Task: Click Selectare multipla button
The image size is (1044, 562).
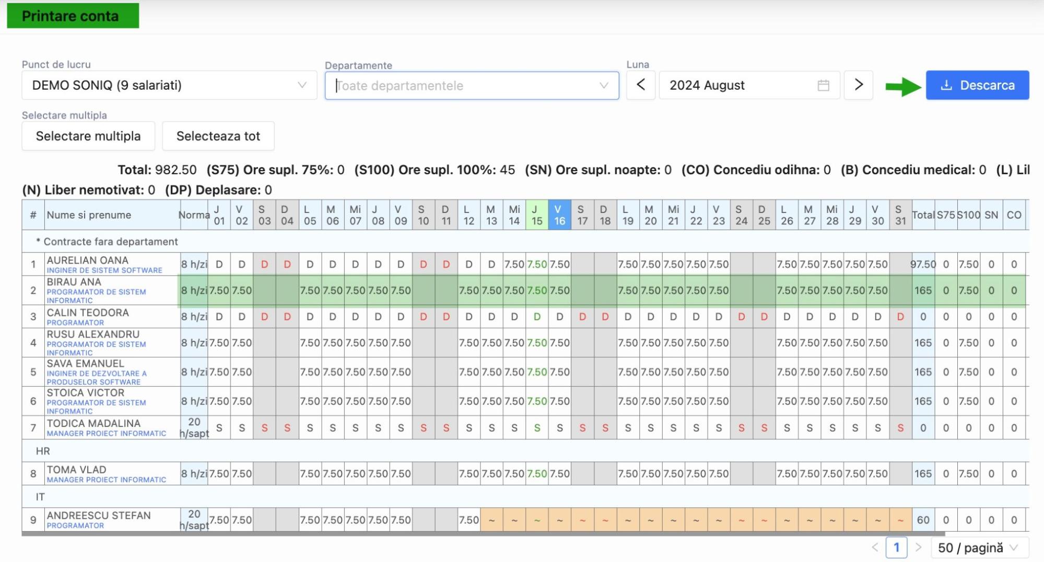Action: coord(88,136)
